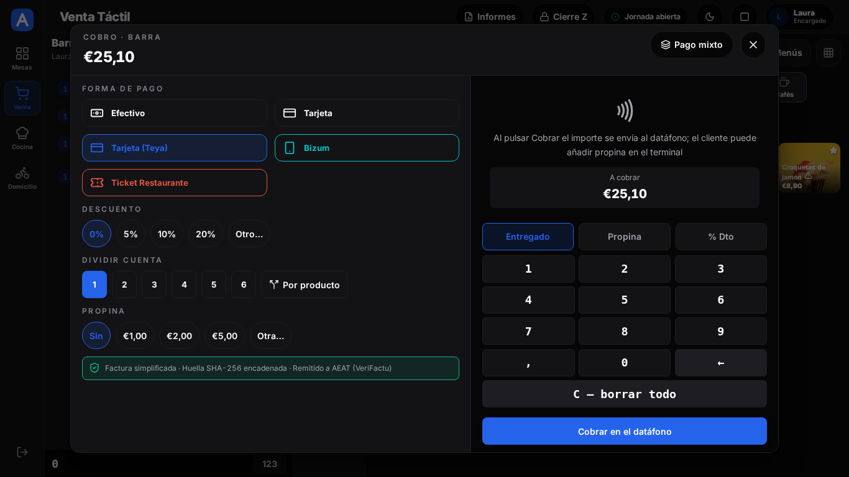Open Pago mixto option
849x477 pixels.
point(692,45)
